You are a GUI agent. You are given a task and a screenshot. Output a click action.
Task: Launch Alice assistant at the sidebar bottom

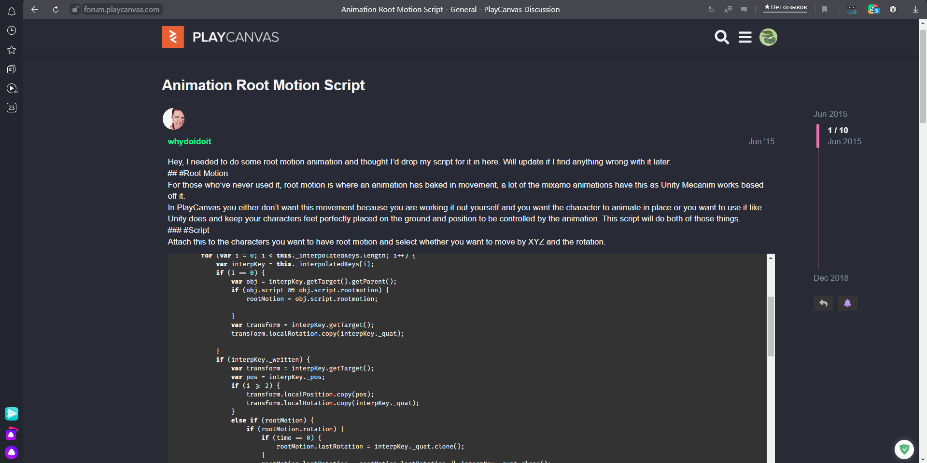[12, 452]
